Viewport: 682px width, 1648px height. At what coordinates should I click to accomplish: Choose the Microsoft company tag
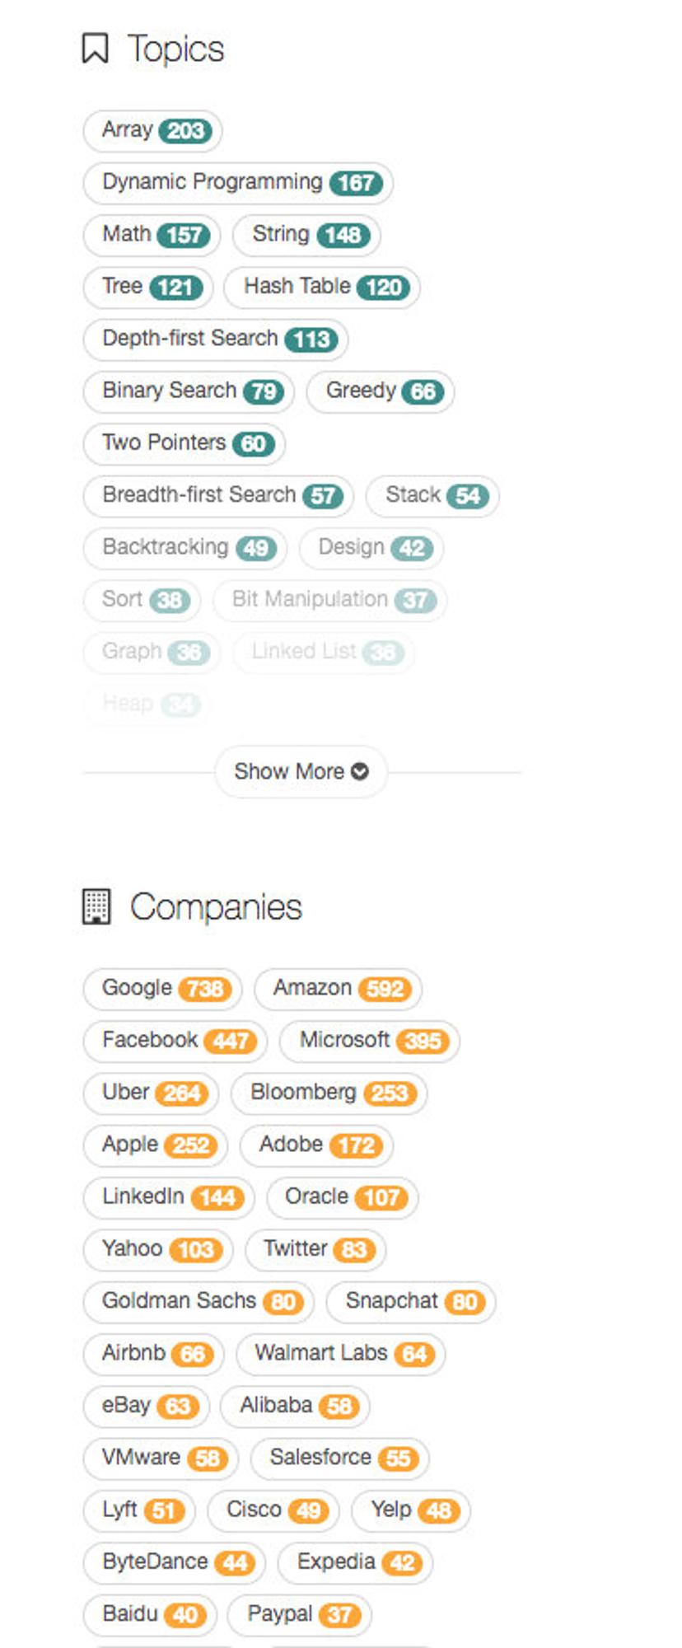370,1041
